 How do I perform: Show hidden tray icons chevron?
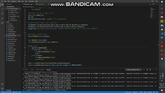pyautogui.click(x=160, y=74)
